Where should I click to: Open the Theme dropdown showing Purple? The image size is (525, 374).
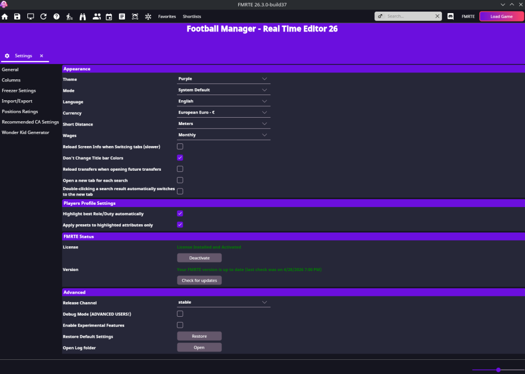pyautogui.click(x=223, y=79)
